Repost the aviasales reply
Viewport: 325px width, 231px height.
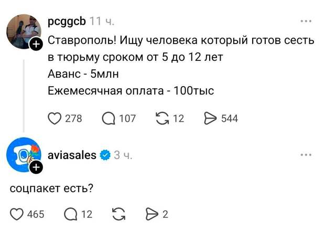118,214
